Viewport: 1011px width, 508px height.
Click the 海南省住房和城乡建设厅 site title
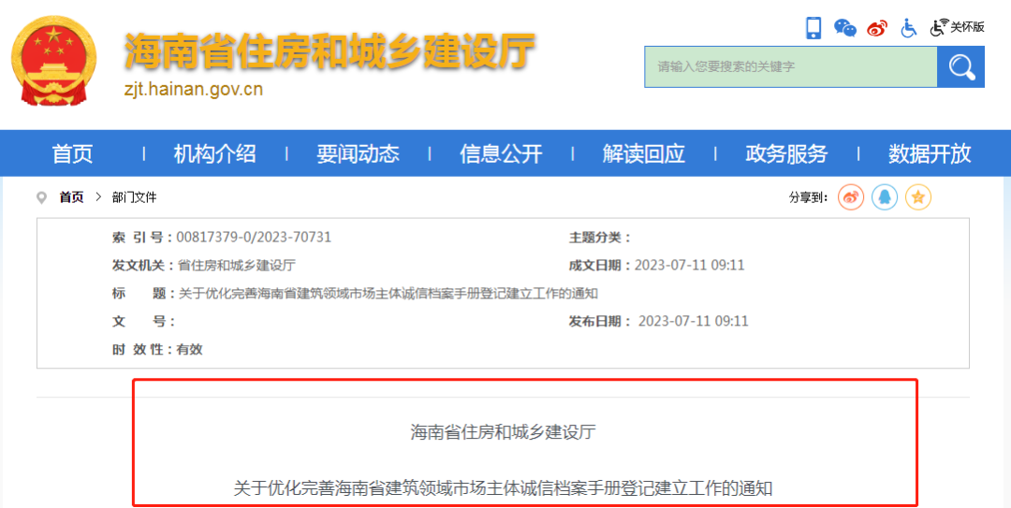[330, 51]
